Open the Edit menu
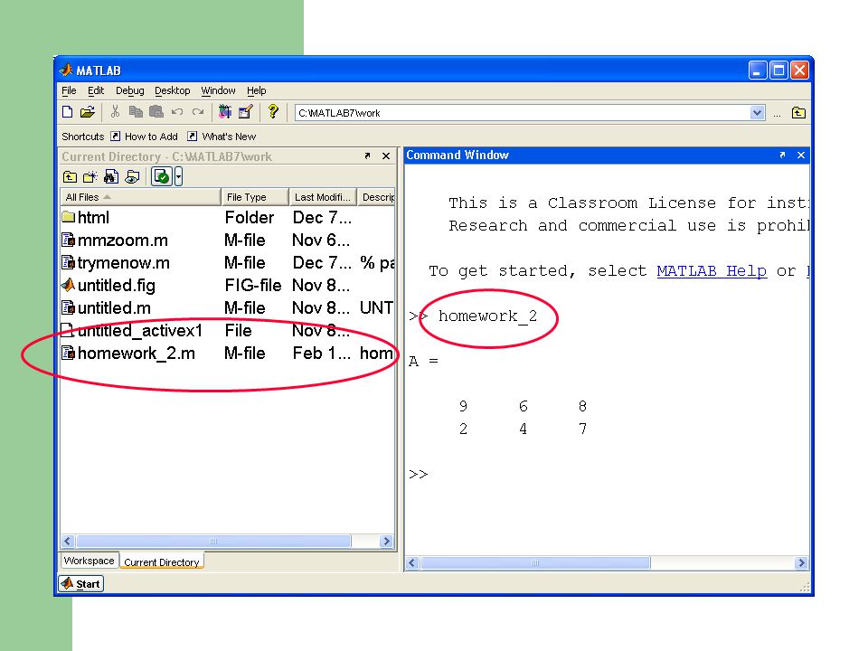The width and height of the screenshot is (868, 651). (96, 90)
